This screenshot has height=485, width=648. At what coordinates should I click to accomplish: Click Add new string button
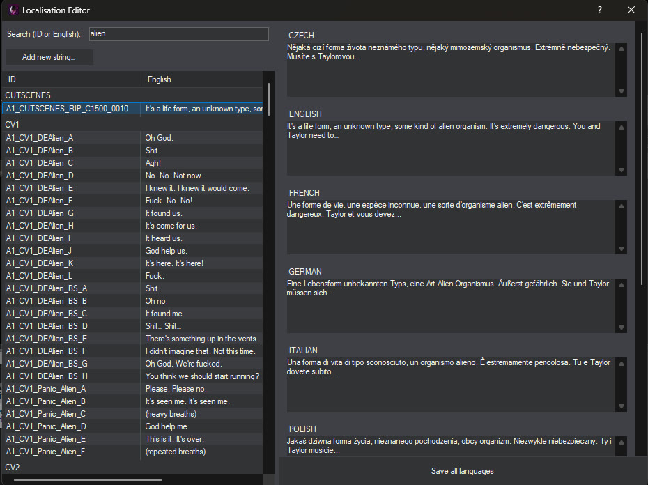click(x=49, y=57)
